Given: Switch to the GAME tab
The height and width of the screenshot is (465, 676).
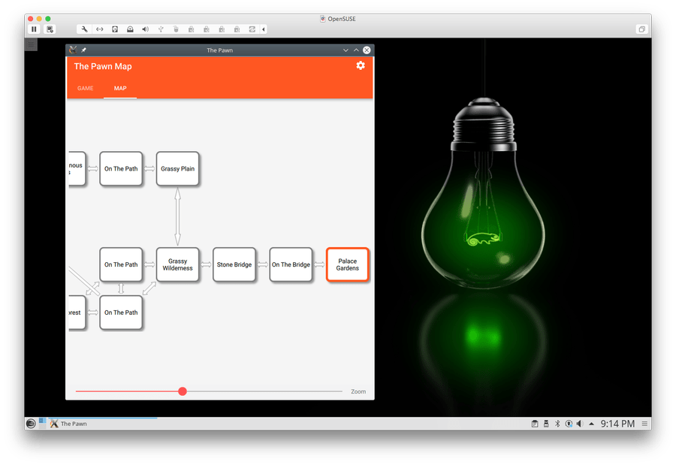Looking at the screenshot, I should click(86, 89).
